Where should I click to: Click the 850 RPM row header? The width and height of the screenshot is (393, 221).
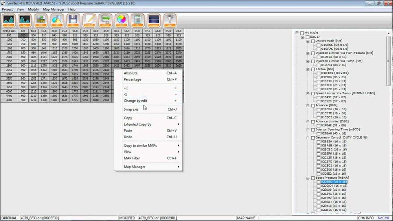9,36
